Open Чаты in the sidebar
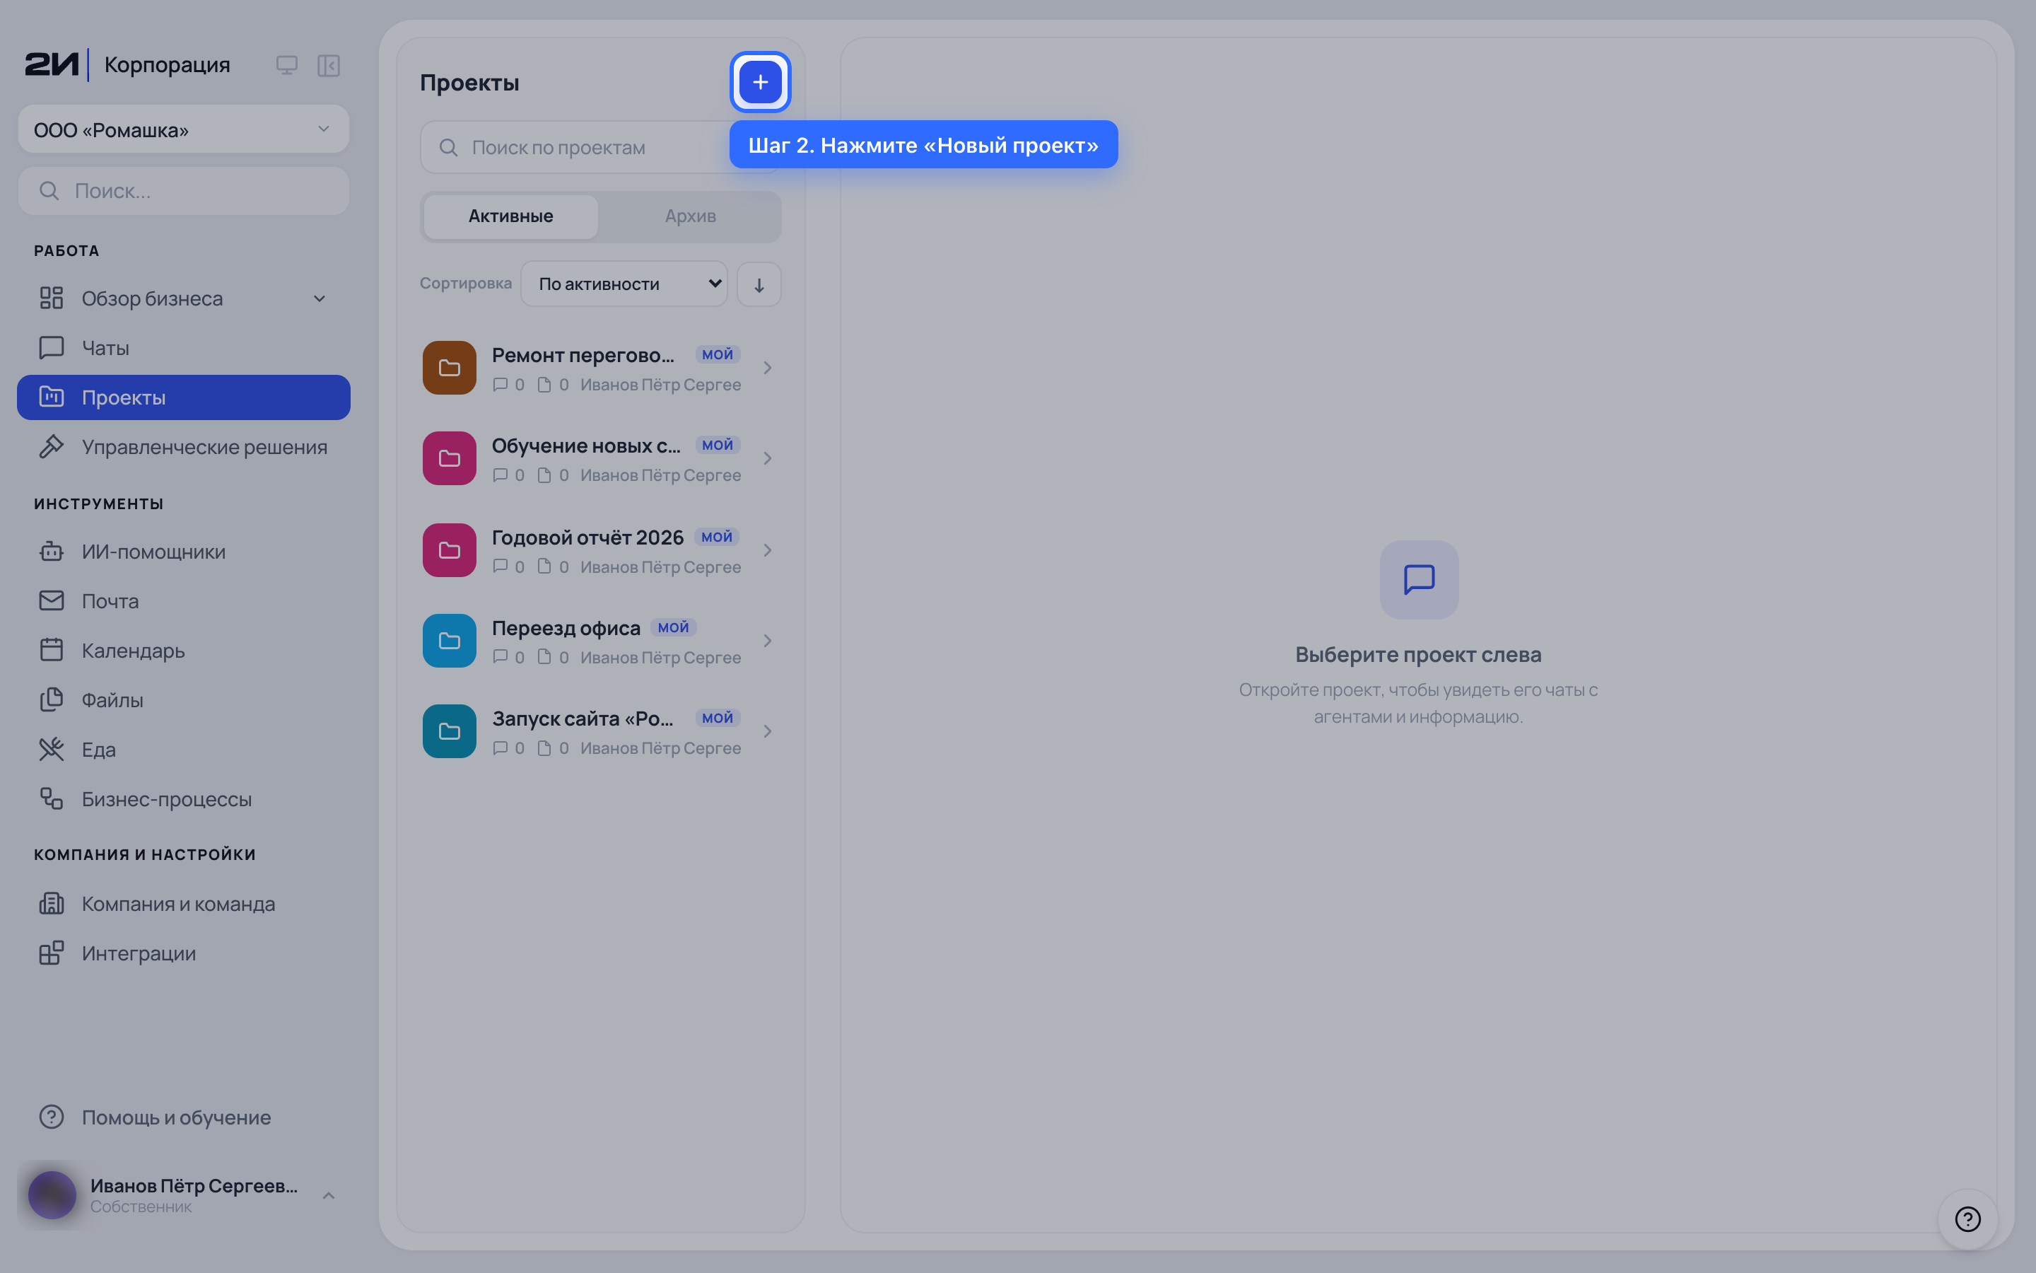This screenshot has width=2036, height=1273. (183, 348)
